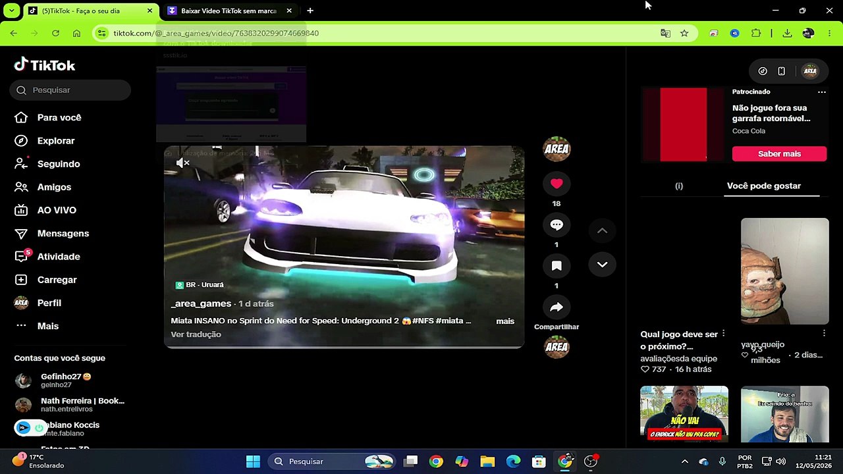Open Microsoft Edge from the taskbar
843x474 pixels.
click(513, 461)
